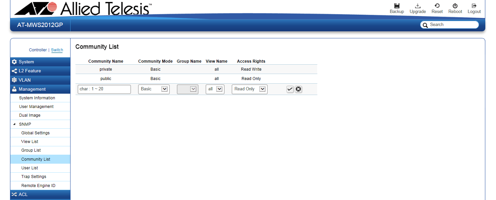Click Backup label in top bar

click(x=397, y=12)
